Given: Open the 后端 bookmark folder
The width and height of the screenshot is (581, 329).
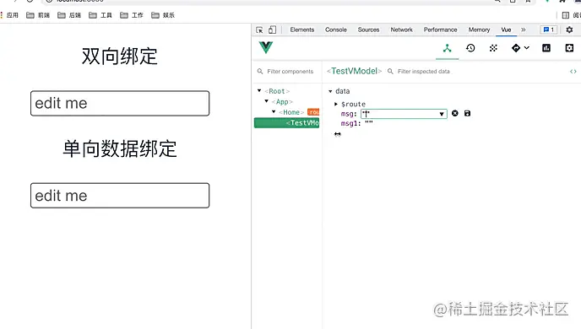Looking at the screenshot, I should pyautogui.click(x=69, y=15).
